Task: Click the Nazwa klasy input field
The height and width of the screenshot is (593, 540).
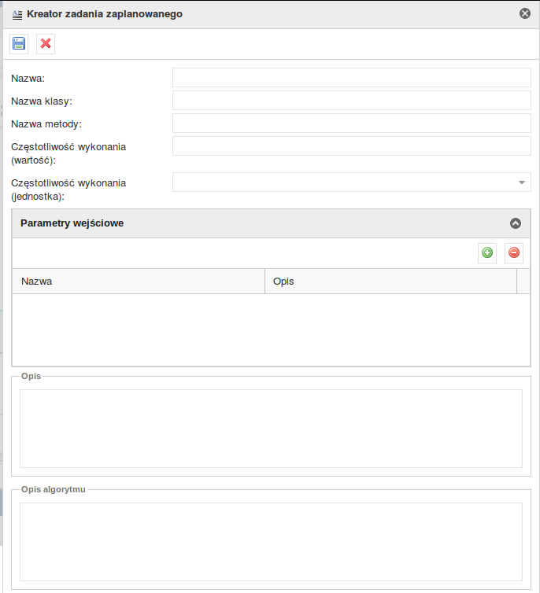Action: point(352,100)
